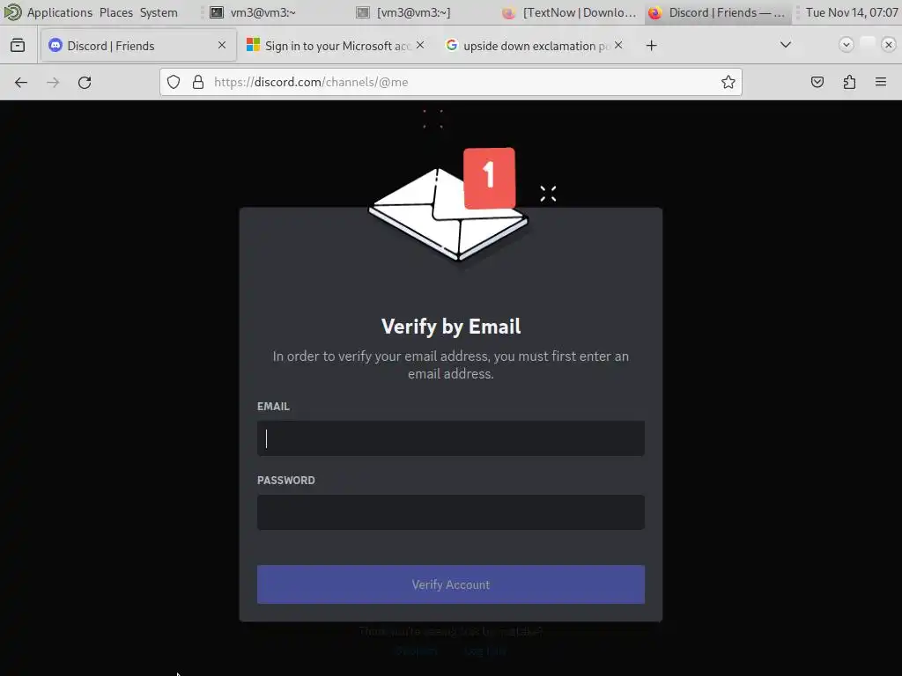Open a new browser tab
902x676 pixels.
coord(651,46)
